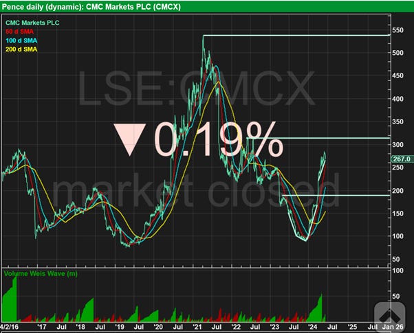Select the 200 d SMA legend label
This screenshot has height=333, width=414.
21,49
